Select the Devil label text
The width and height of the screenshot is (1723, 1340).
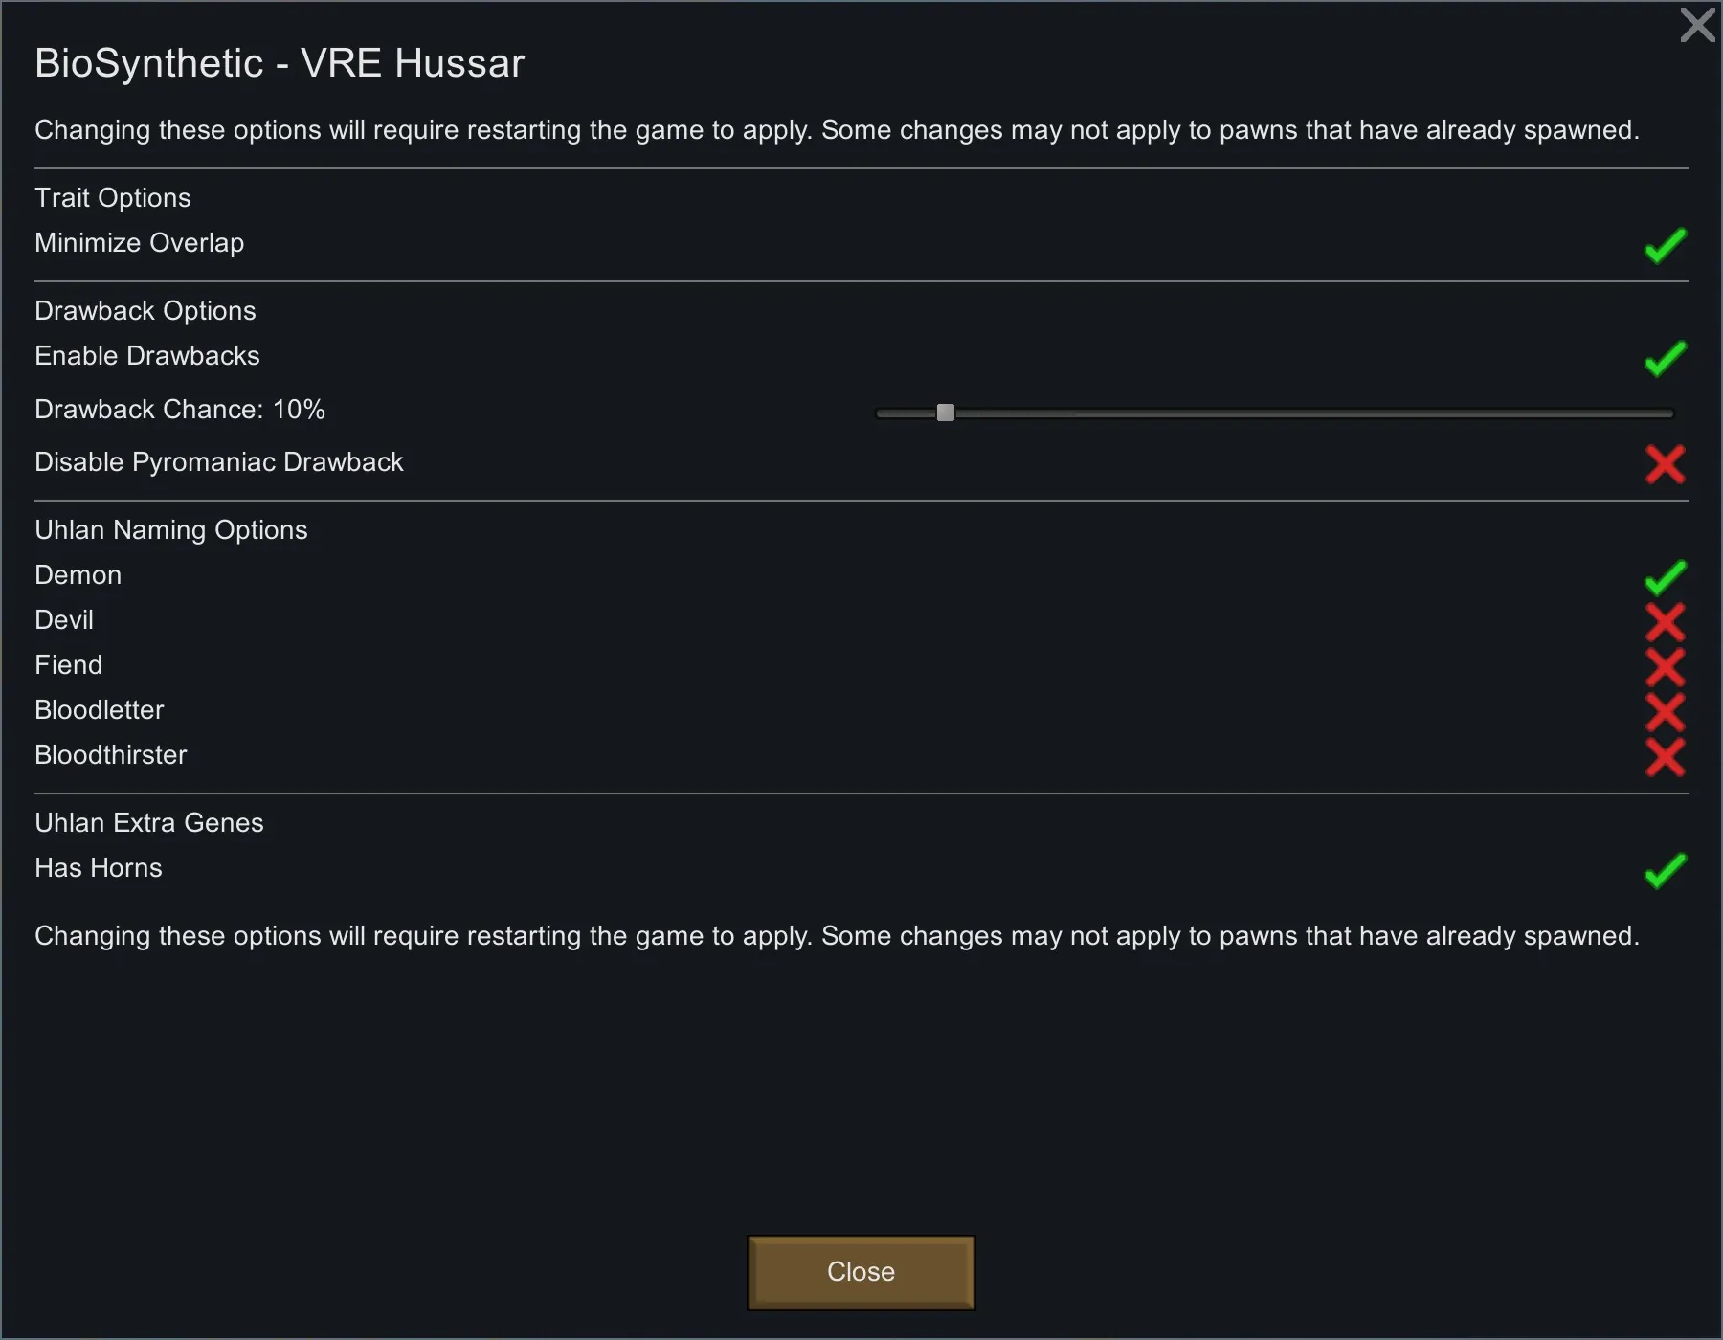point(64,620)
